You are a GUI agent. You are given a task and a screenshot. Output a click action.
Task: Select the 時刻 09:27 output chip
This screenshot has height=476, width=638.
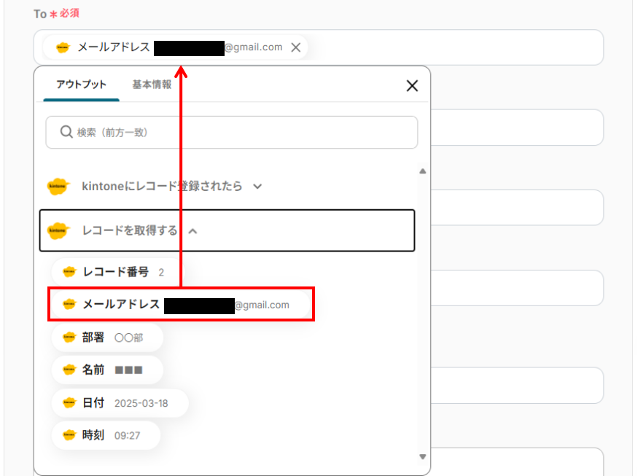[x=106, y=435]
